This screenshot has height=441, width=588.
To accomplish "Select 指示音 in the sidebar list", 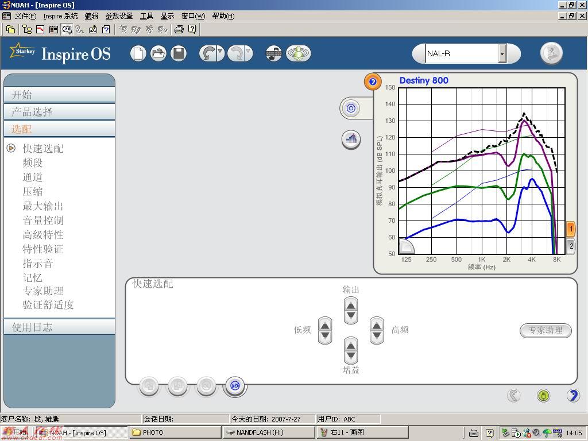I will (x=37, y=263).
